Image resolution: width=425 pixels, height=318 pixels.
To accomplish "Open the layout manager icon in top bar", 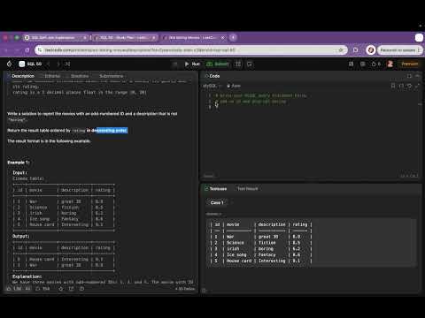I will [x=351, y=64].
